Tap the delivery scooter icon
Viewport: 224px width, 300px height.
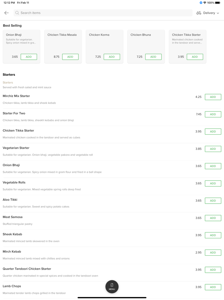click(x=199, y=13)
